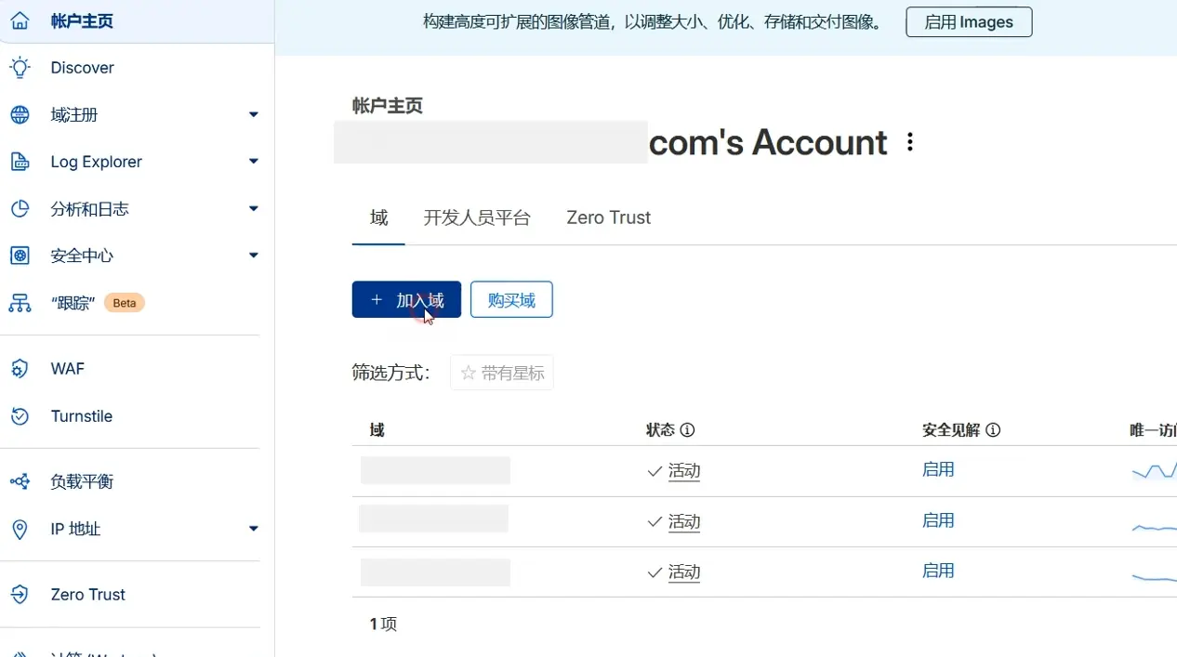Expand the 分析和日志 sidebar arrow
The image size is (1177, 657).
(x=253, y=208)
